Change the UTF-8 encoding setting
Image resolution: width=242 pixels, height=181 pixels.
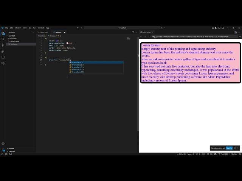pos(198,154)
